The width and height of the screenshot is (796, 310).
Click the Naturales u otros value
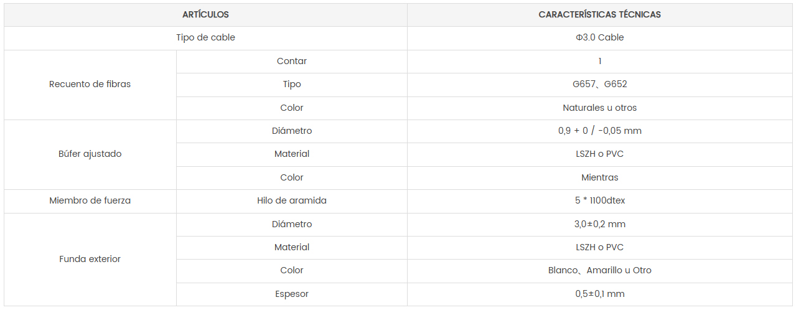click(x=600, y=108)
